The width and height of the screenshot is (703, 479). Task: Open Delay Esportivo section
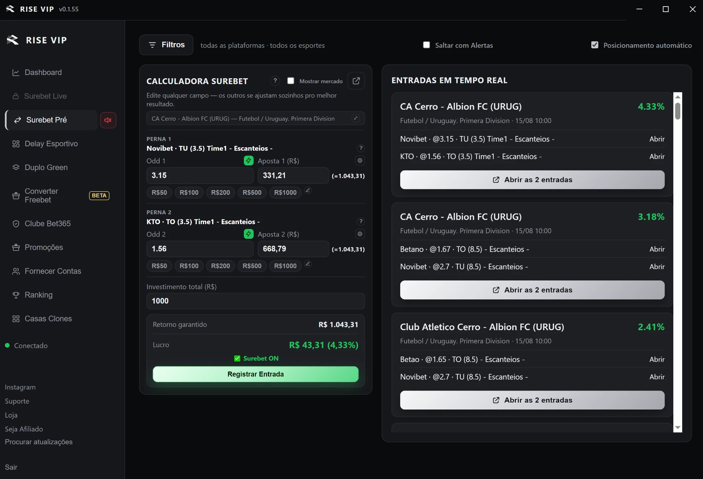[51, 144]
